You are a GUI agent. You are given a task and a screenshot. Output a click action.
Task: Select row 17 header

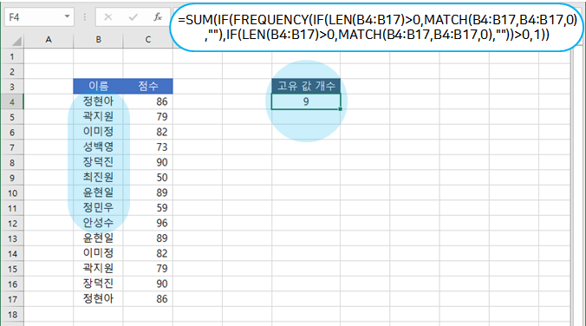[x=12, y=299]
